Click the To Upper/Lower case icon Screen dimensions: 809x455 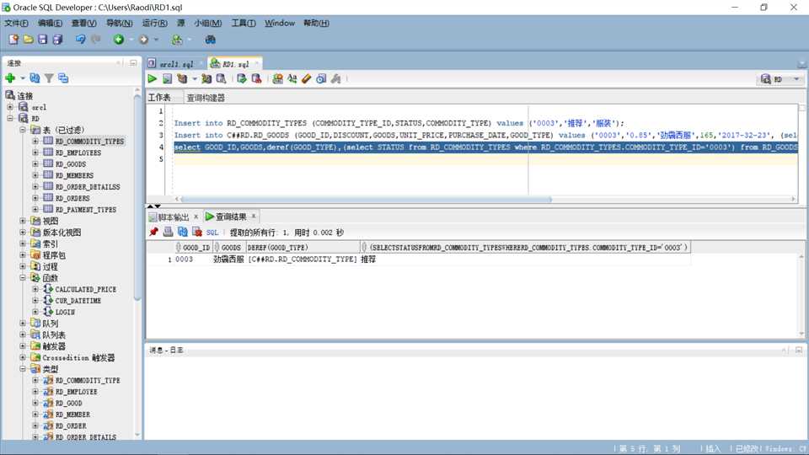tap(292, 78)
